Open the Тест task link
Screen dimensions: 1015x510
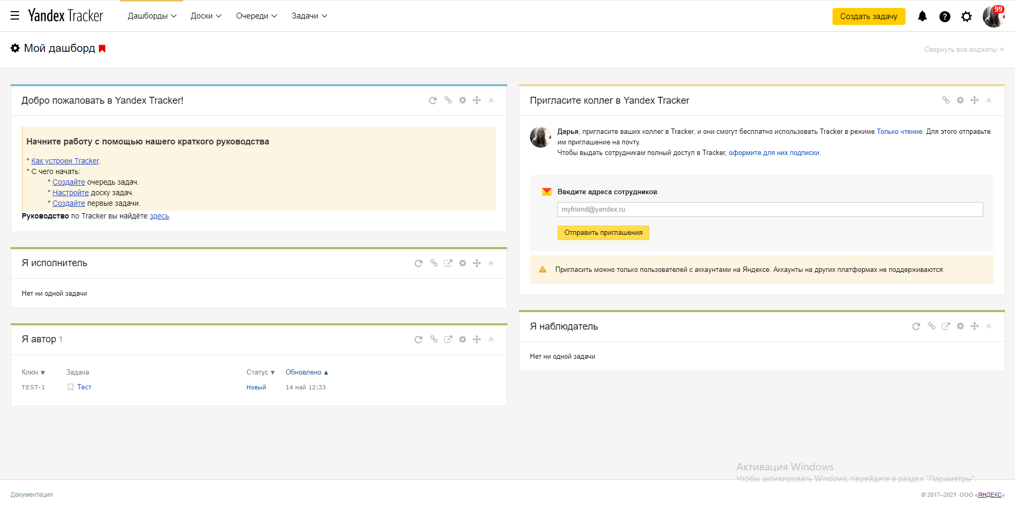[x=84, y=387]
